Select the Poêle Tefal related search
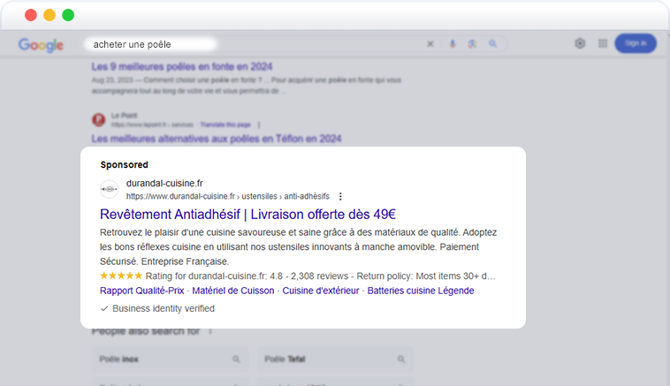This screenshot has width=670, height=386. click(x=335, y=360)
